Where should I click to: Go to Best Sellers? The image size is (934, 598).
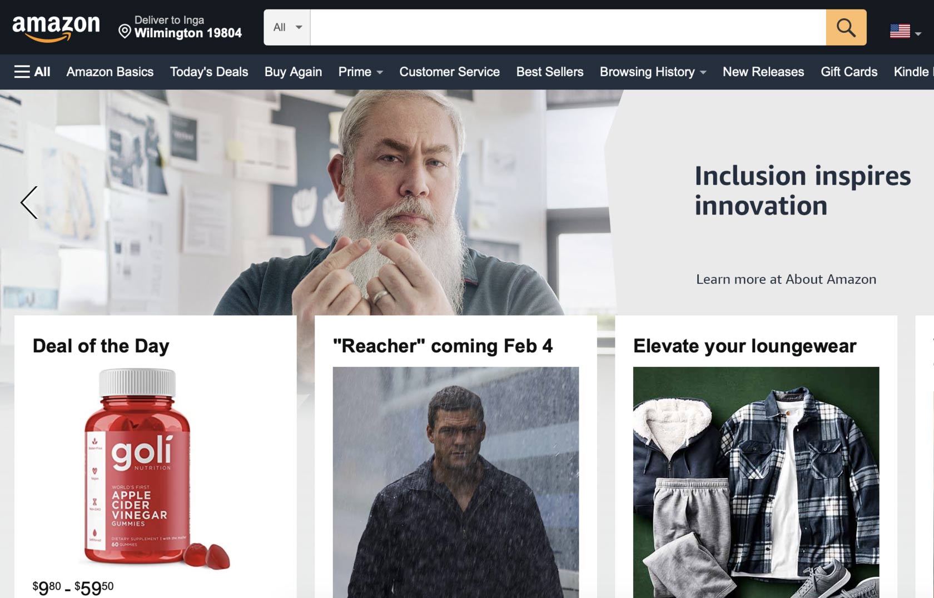click(549, 72)
